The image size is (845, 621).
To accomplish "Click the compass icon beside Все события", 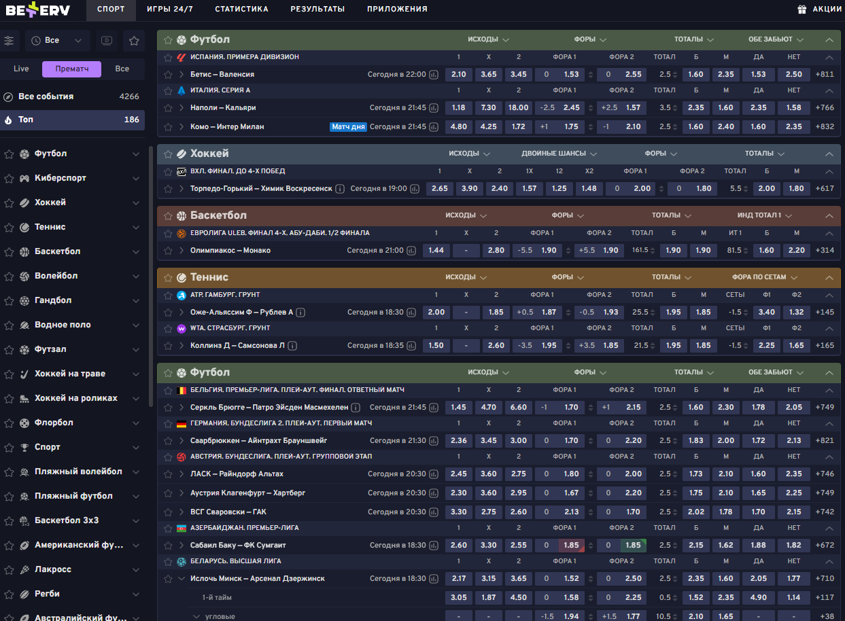I will (x=8, y=96).
